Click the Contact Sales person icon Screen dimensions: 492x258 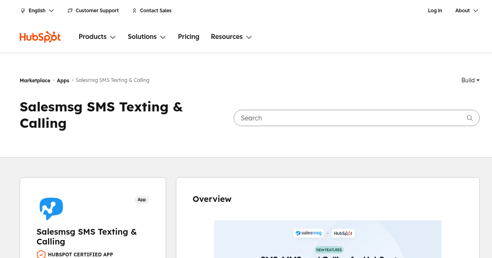click(x=134, y=11)
